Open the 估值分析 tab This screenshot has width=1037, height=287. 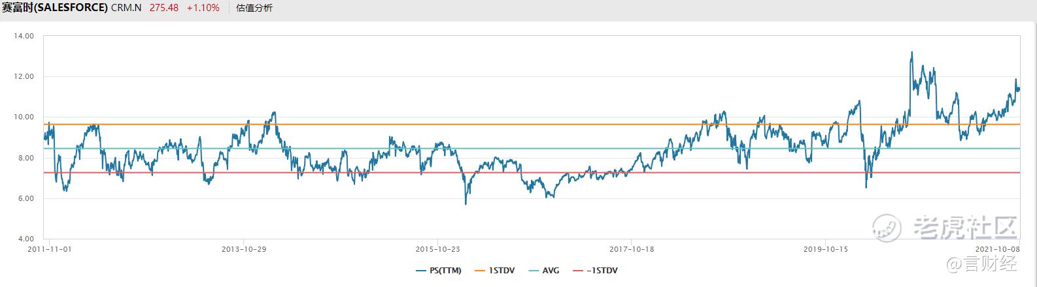tap(254, 8)
